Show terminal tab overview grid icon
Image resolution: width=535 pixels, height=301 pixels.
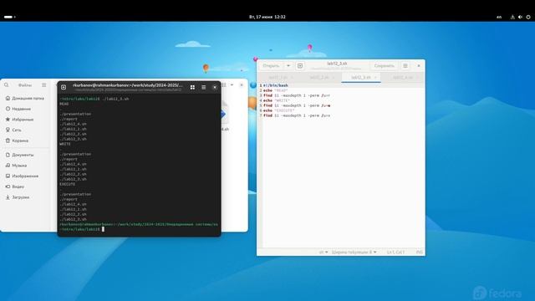point(192,87)
